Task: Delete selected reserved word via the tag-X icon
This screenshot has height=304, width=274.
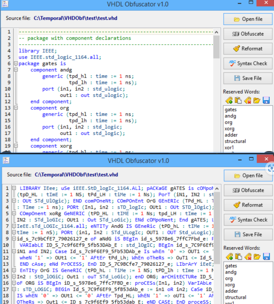Action: [247, 100]
